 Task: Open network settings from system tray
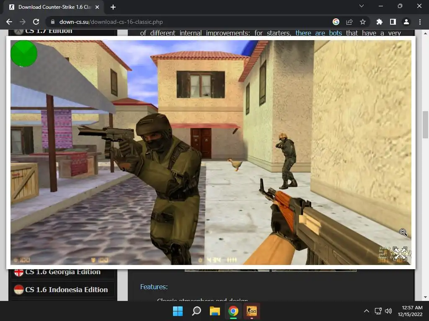(x=378, y=311)
